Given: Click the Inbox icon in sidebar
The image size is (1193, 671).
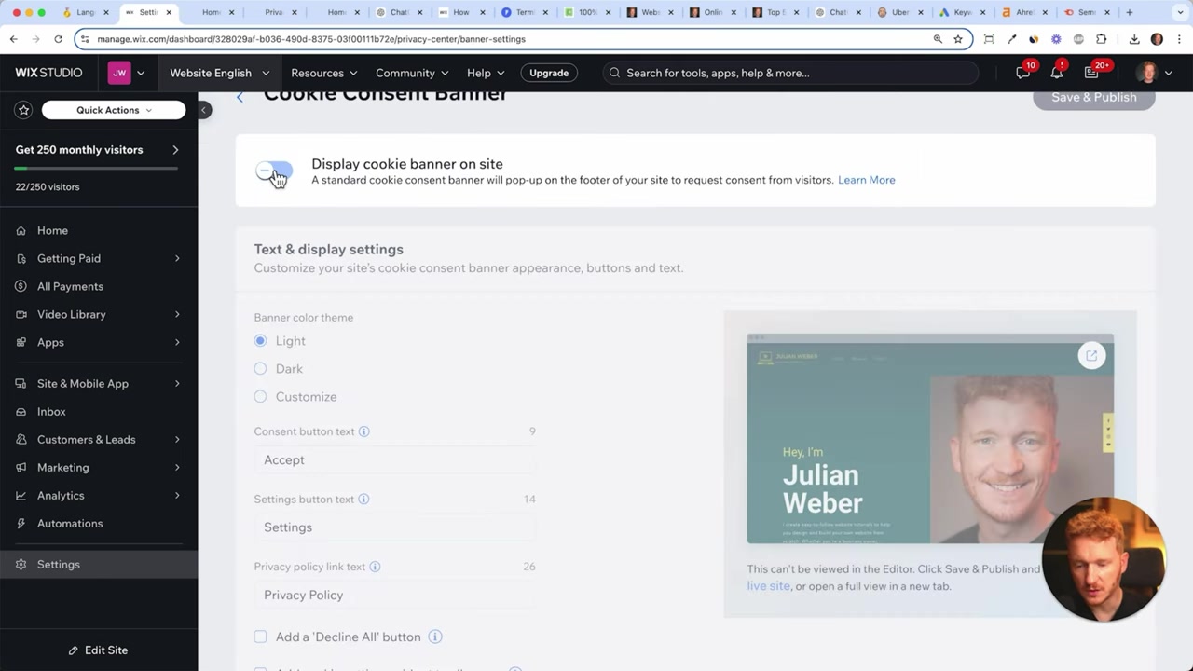Looking at the screenshot, I should (21, 412).
